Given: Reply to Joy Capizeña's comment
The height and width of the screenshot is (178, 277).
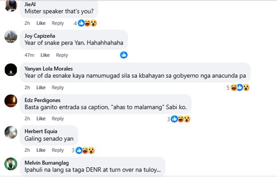Looking at the screenshot, I should click(62, 55).
